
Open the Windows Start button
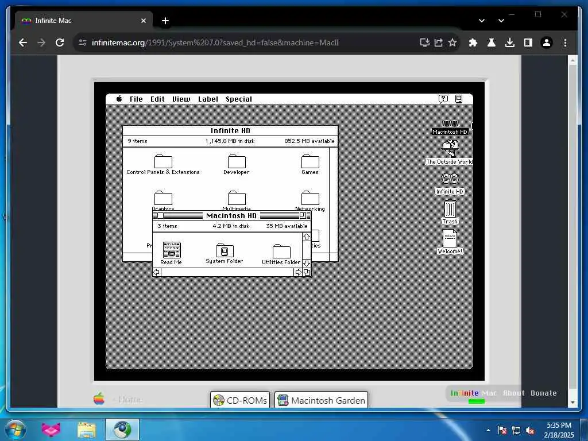(x=16, y=430)
